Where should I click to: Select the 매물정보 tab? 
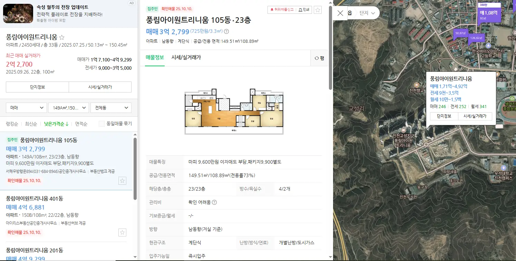click(x=155, y=57)
